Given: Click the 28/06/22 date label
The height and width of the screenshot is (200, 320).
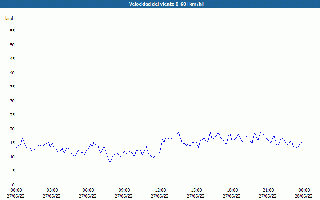Looking at the screenshot, I should click(304, 196).
